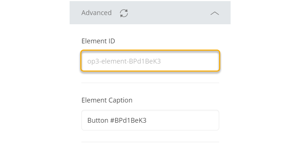The width and height of the screenshot is (298, 151).
Task: Click the divider line below Element ID field
Action: point(150,83)
